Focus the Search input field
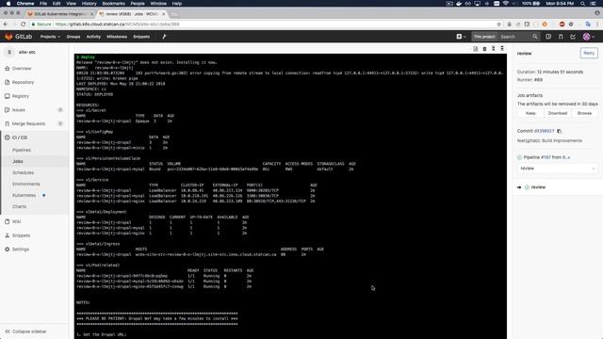The width and height of the screenshot is (603, 339). pyautogui.click(x=515, y=37)
